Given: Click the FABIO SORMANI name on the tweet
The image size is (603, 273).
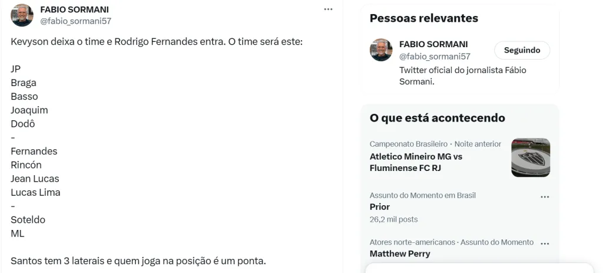Looking at the screenshot, I should (x=74, y=9).
